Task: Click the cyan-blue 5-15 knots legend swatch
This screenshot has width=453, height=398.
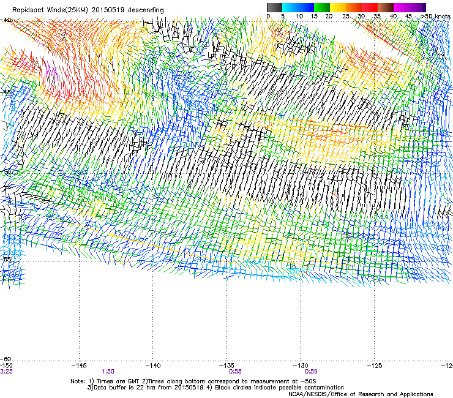Action: 298,7
